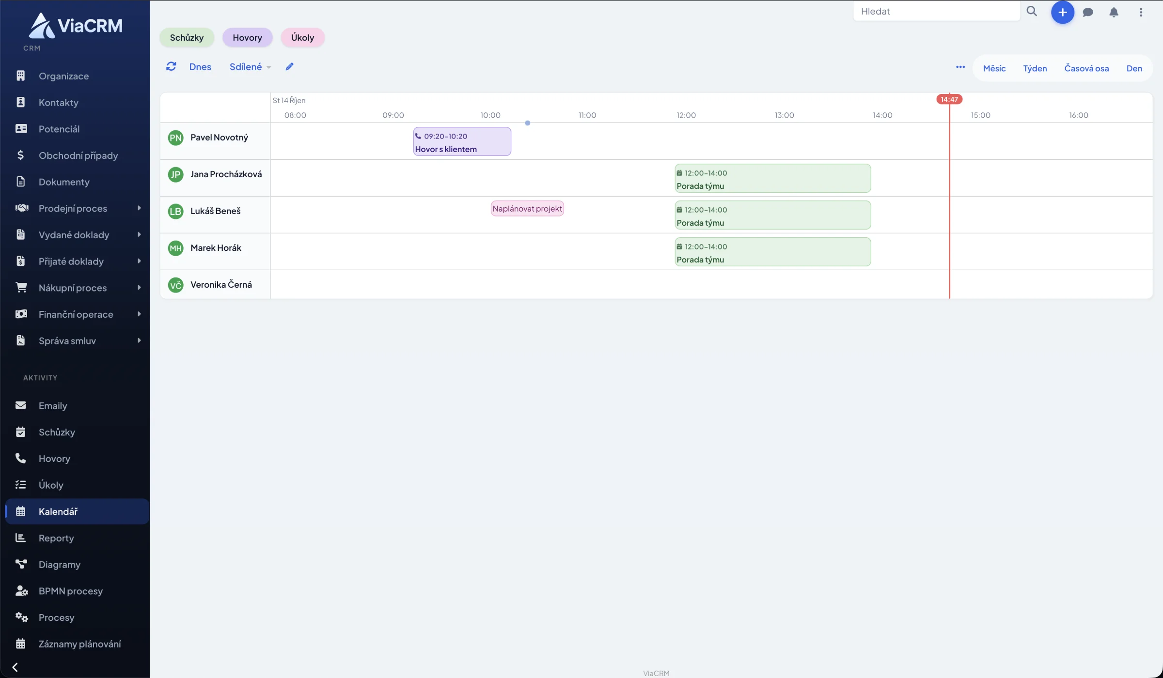Viewport: 1163px width, 678px height.
Task: Open the Naplánovat projekt task event
Action: [x=527, y=209]
